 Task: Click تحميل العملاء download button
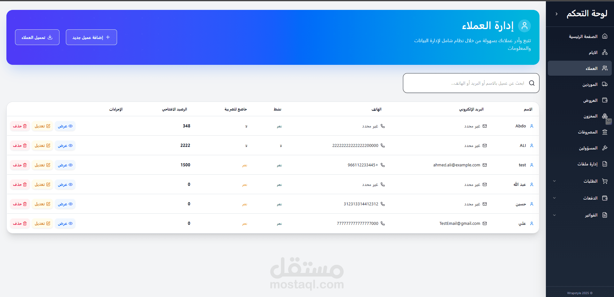click(37, 37)
